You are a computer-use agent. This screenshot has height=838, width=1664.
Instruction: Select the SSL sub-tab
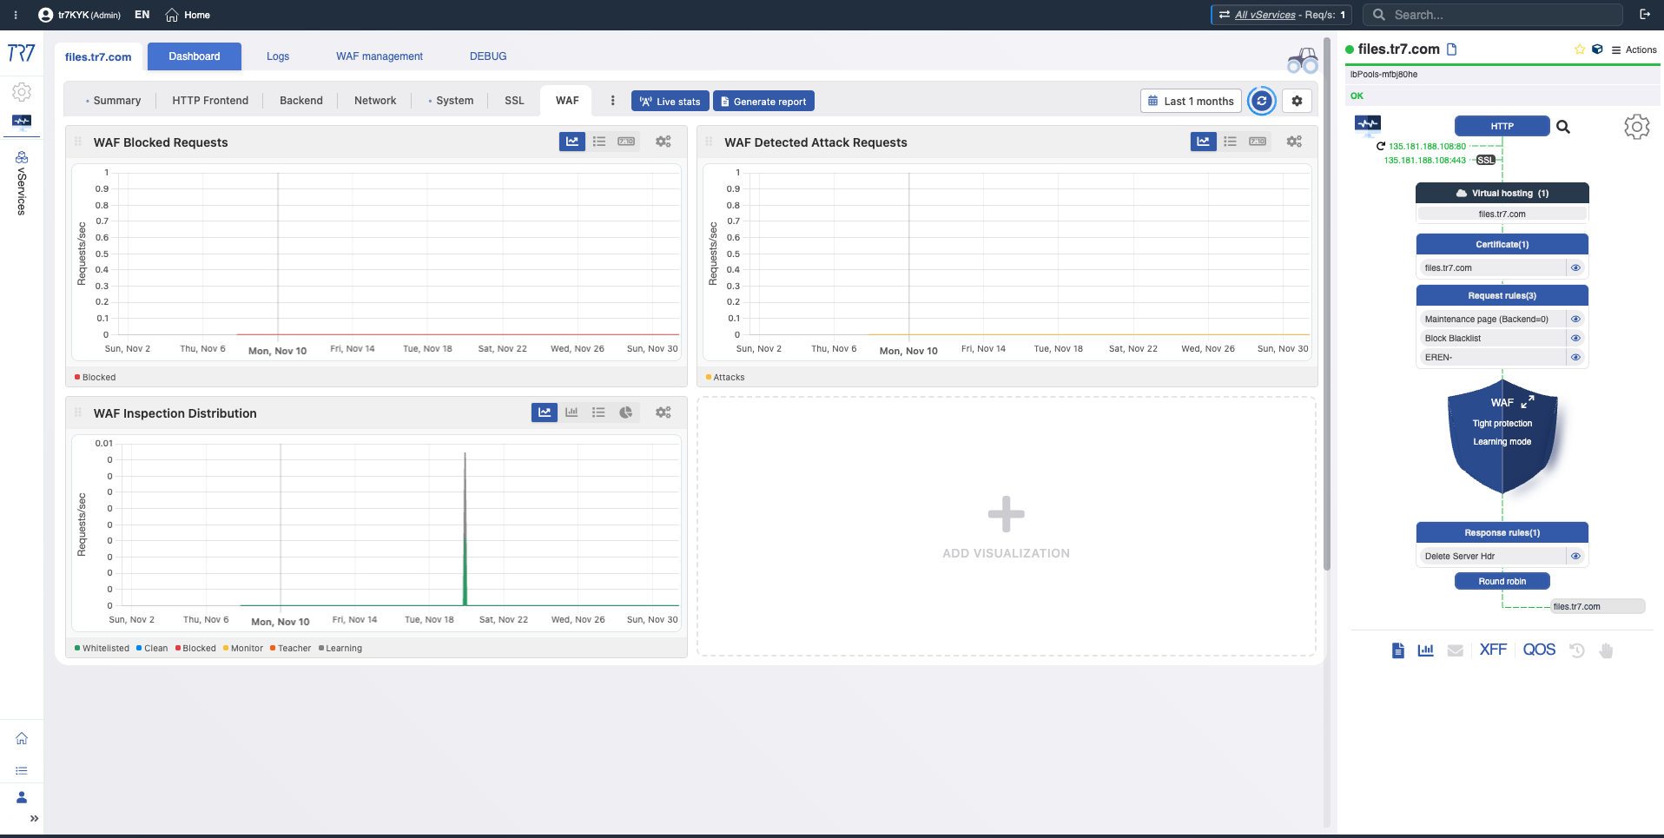(x=514, y=101)
